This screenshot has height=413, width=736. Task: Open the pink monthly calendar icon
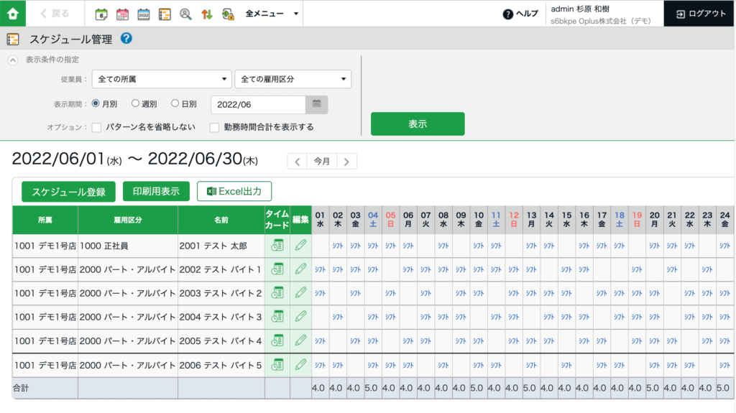click(122, 14)
